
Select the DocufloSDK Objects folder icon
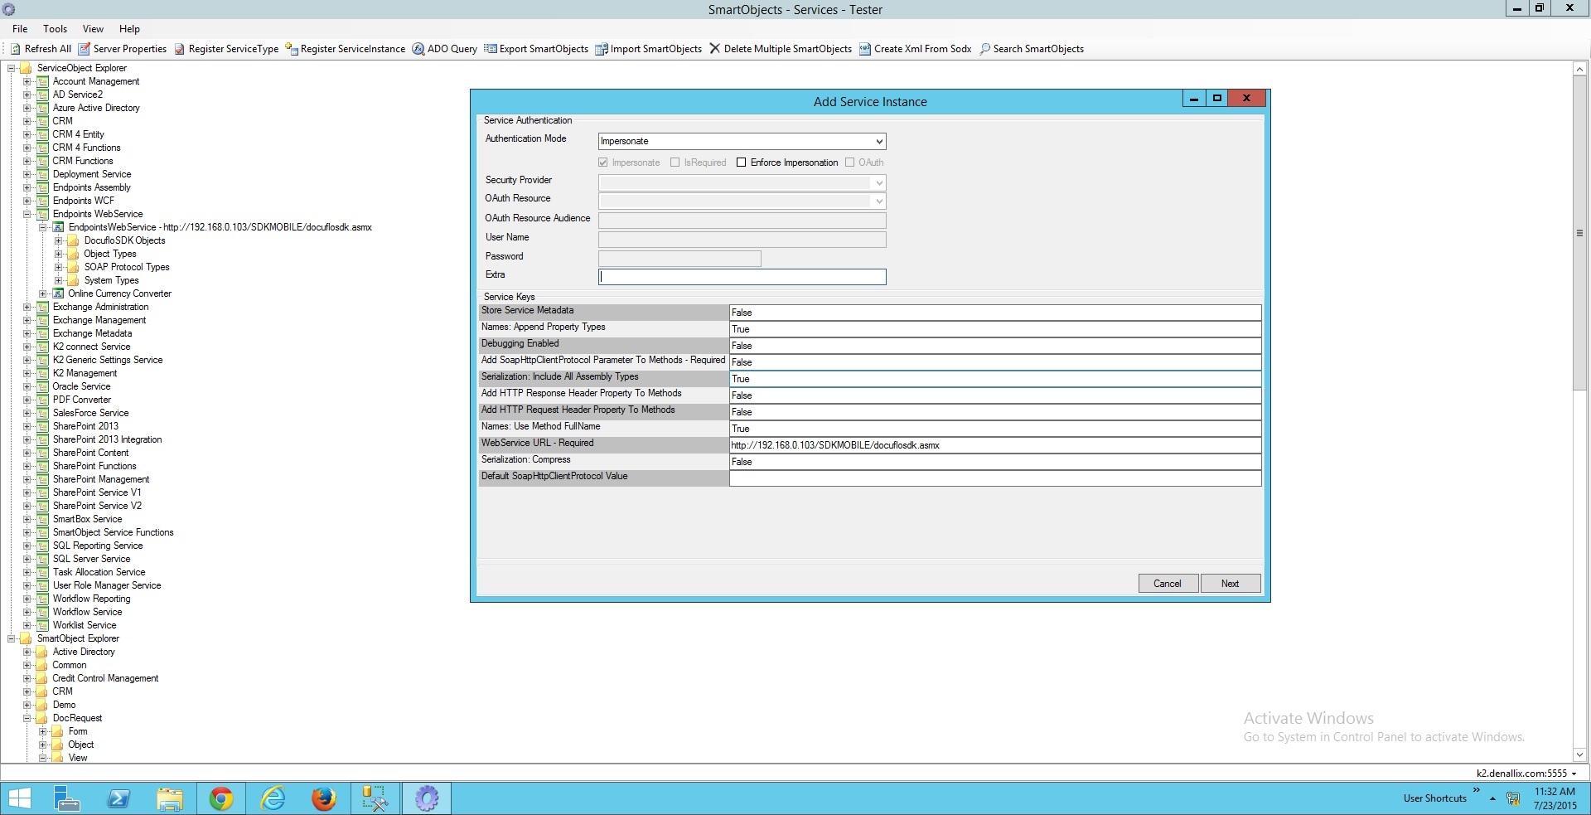(74, 240)
